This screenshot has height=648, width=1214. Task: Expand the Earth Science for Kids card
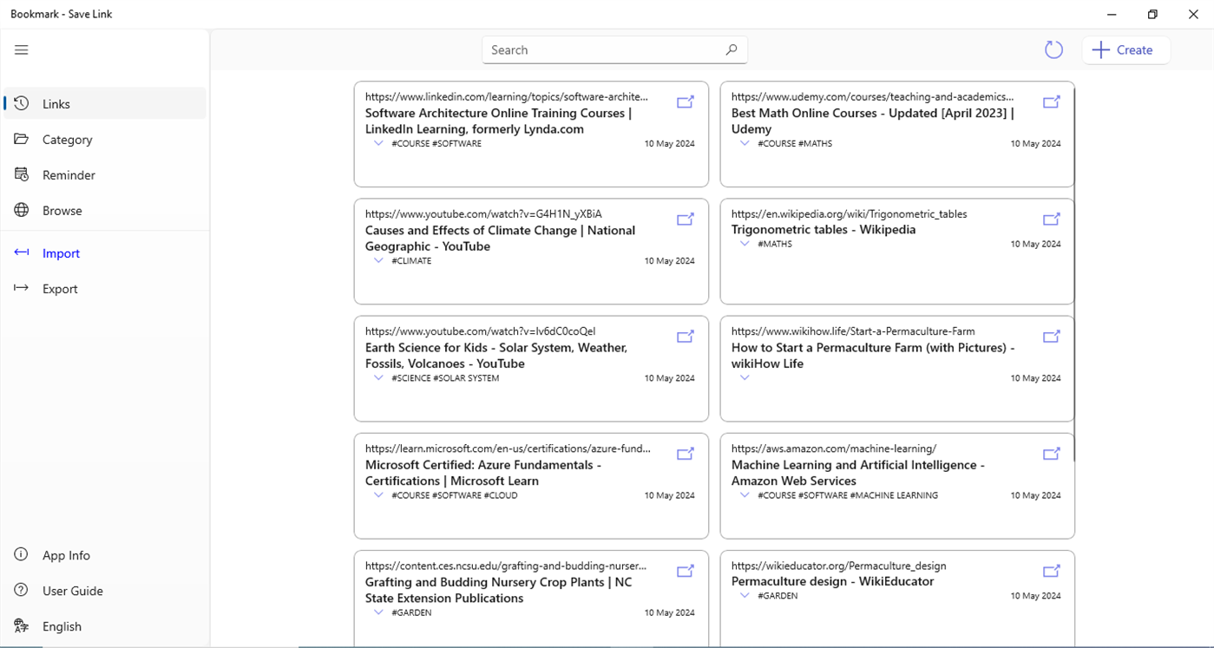(378, 377)
